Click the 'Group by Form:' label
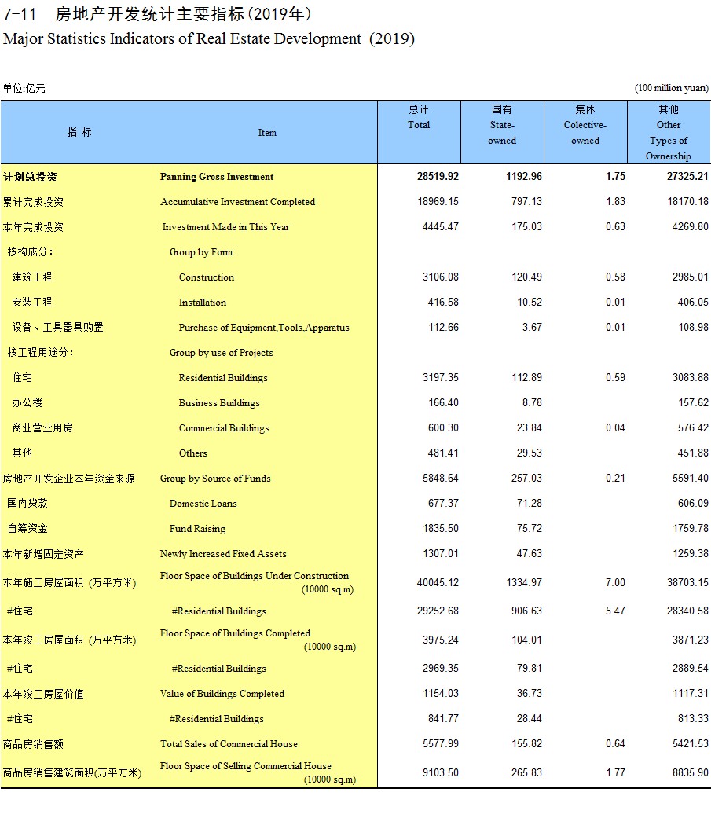711x814 pixels. tap(202, 252)
